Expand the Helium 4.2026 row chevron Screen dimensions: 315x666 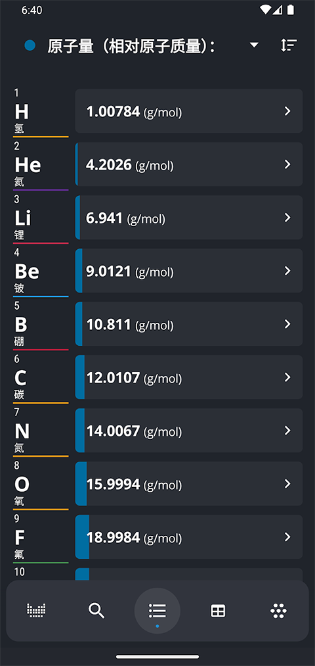pos(287,164)
